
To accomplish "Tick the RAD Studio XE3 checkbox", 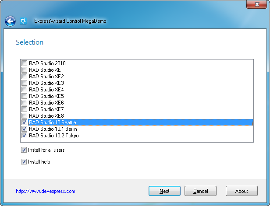I will (x=24, y=83).
